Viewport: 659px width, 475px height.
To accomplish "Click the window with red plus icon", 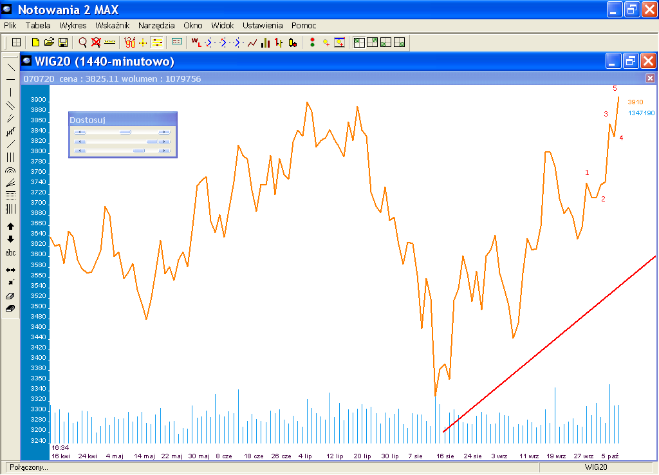I will point(340,42).
